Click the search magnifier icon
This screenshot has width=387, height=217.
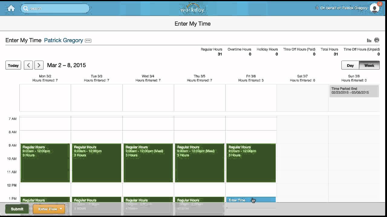(26, 8)
